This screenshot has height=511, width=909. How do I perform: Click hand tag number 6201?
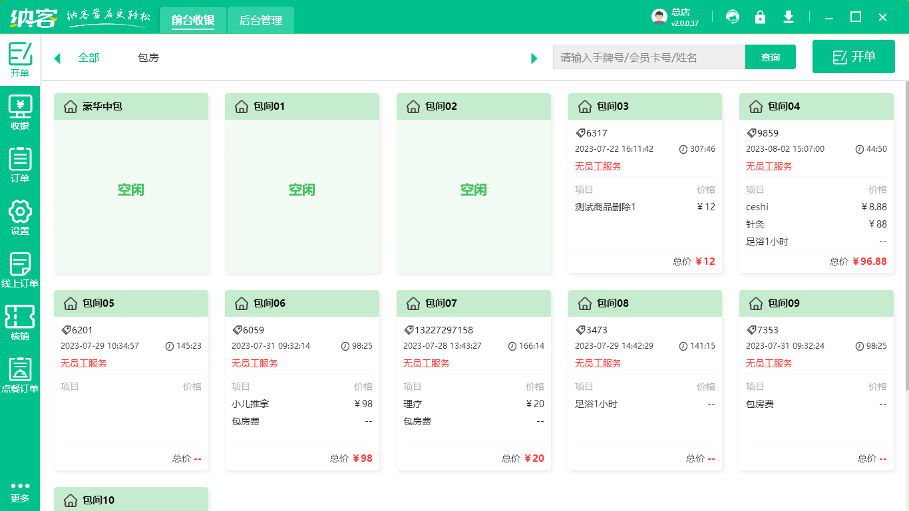83,330
